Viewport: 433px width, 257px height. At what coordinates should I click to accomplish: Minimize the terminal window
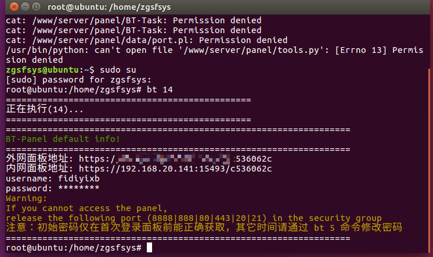point(25,6)
